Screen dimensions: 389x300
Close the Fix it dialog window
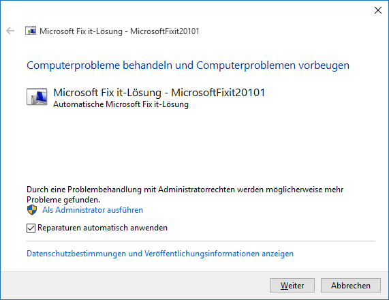point(378,10)
